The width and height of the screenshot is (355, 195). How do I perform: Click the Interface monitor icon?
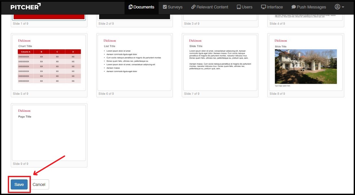coord(263,7)
